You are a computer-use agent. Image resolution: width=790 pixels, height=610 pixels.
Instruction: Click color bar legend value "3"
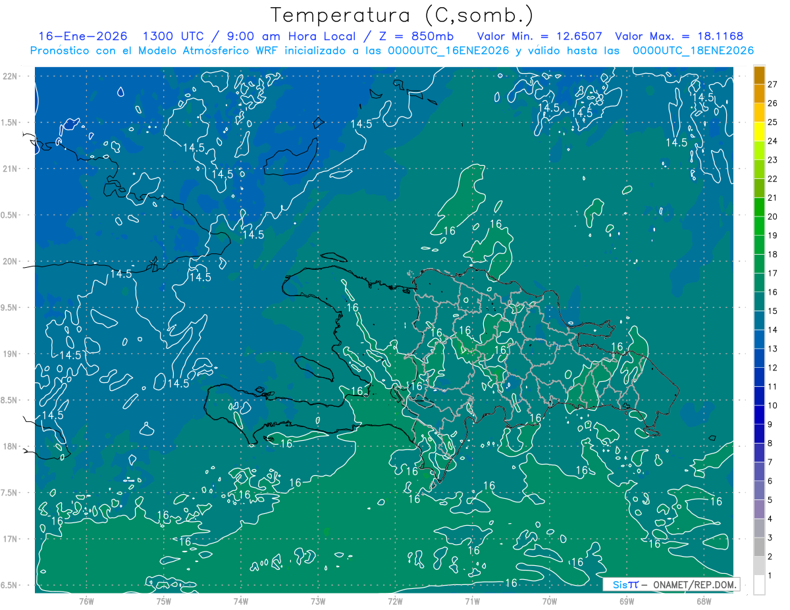click(x=770, y=538)
